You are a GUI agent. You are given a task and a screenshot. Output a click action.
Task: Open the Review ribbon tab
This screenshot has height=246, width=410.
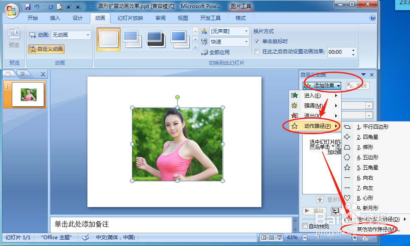160,18
